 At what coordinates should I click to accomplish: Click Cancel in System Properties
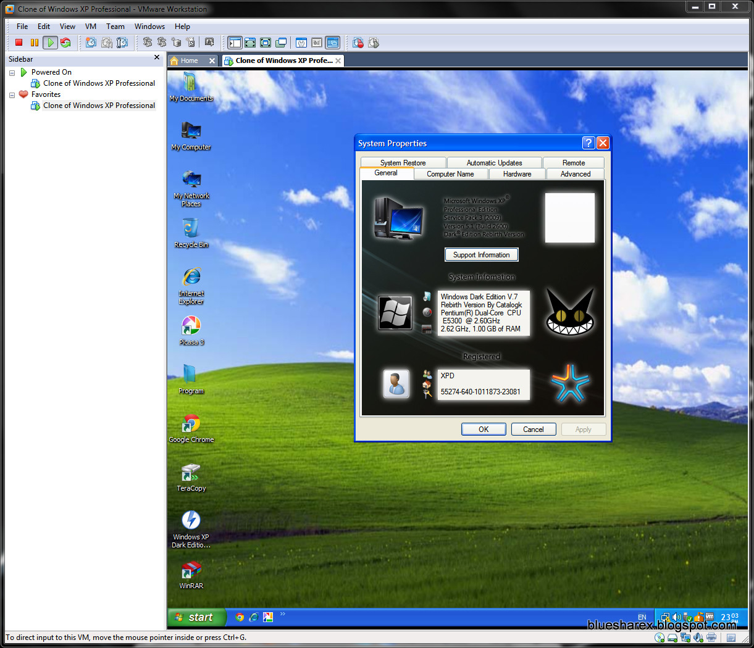534,430
